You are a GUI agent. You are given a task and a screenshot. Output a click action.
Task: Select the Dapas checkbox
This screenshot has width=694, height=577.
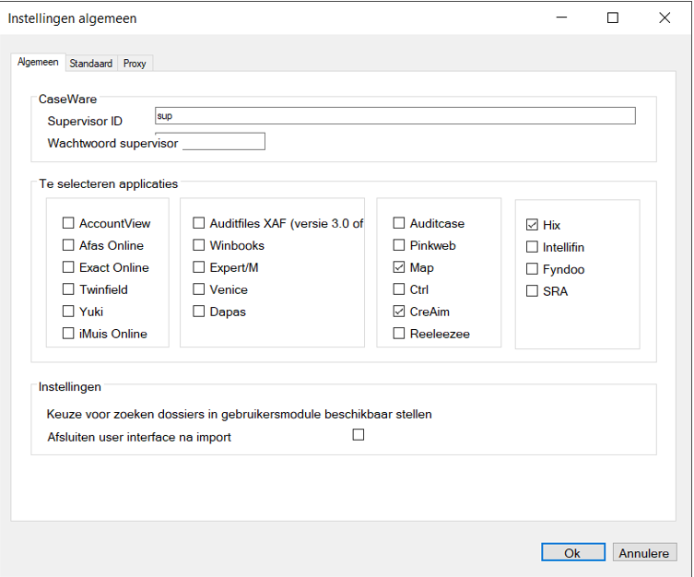pyautogui.click(x=199, y=311)
